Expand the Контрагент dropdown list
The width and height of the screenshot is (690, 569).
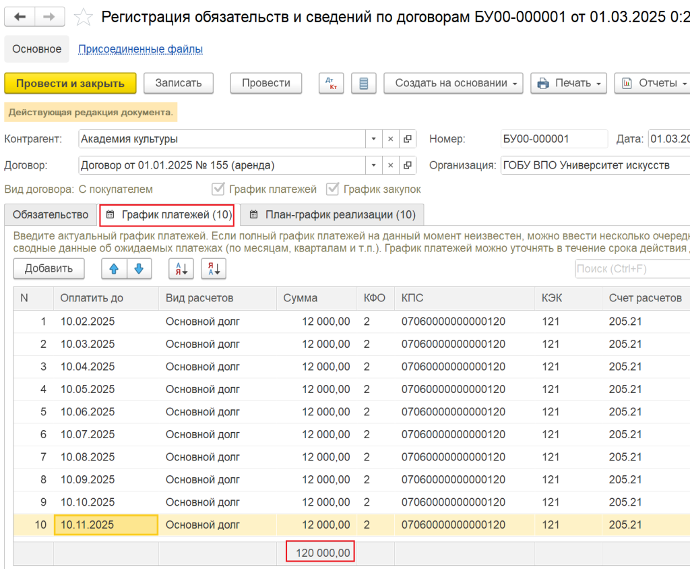click(x=373, y=139)
